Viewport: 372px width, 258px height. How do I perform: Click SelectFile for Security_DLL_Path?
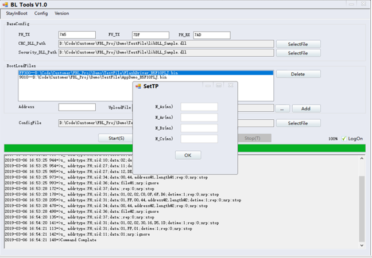coord(298,53)
